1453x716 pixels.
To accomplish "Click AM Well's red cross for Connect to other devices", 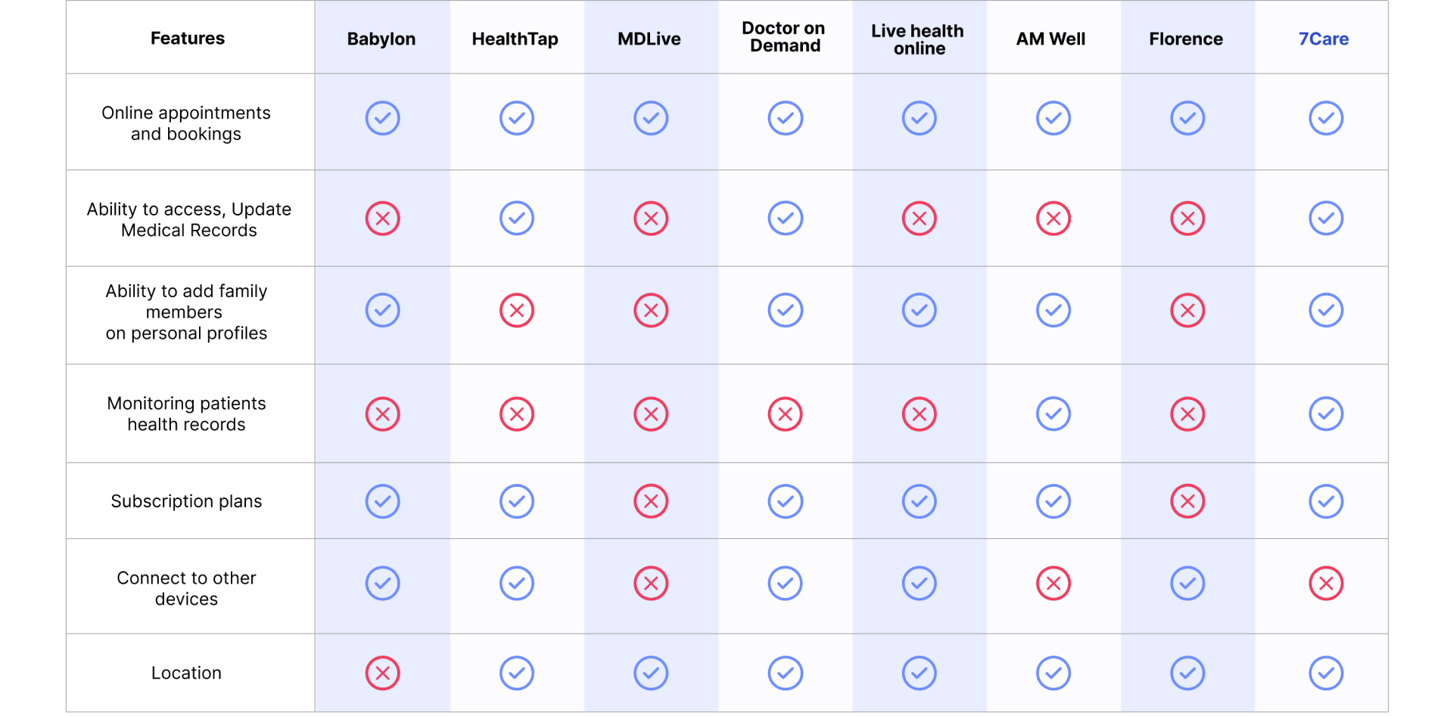I will tap(1053, 583).
